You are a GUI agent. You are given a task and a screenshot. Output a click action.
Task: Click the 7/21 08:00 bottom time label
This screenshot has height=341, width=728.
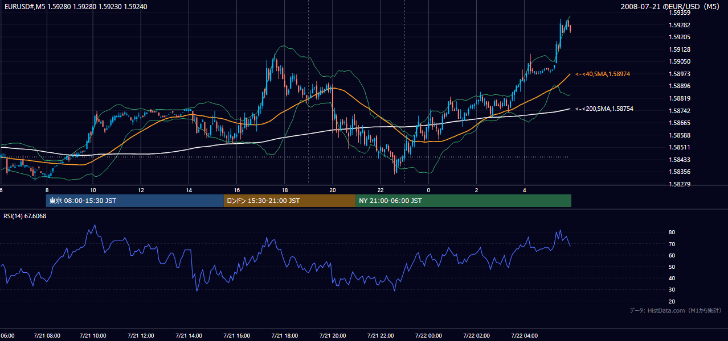click(x=47, y=336)
